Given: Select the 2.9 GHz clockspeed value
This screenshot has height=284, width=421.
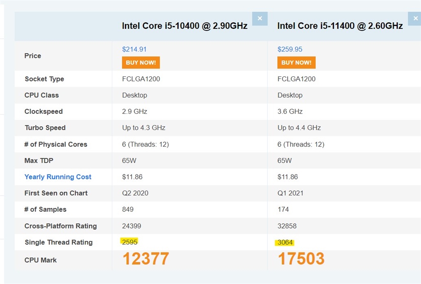Looking at the screenshot, I should click(134, 112).
